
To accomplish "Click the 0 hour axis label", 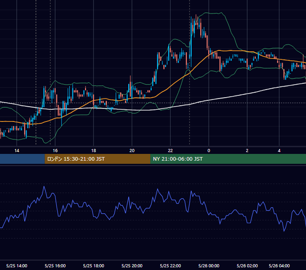I will pos(209,151).
